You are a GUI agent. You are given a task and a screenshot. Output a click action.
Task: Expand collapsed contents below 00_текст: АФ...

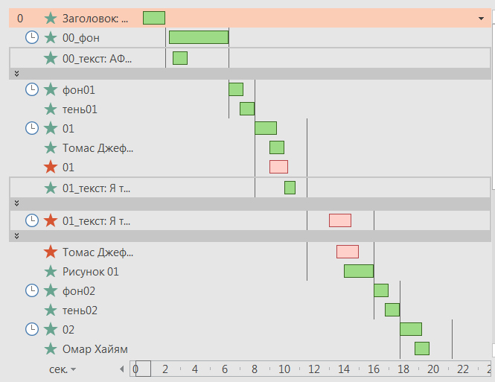point(16,74)
